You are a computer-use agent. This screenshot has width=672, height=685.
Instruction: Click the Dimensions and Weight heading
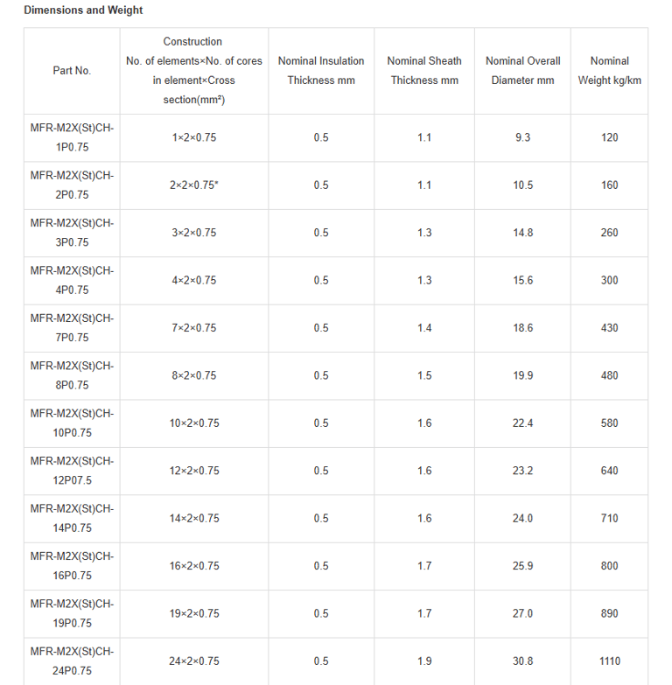(83, 10)
